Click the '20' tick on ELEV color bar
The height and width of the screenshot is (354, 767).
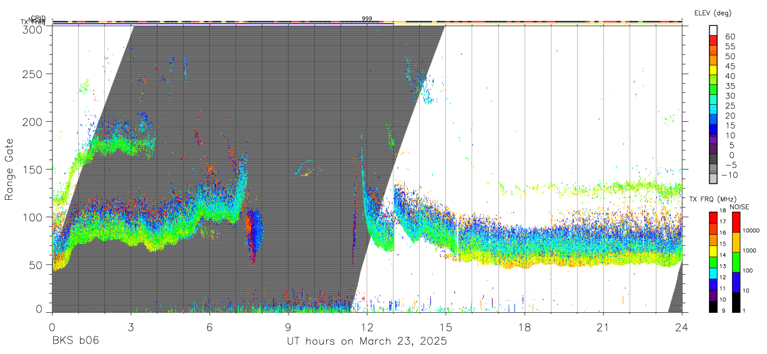point(730,116)
